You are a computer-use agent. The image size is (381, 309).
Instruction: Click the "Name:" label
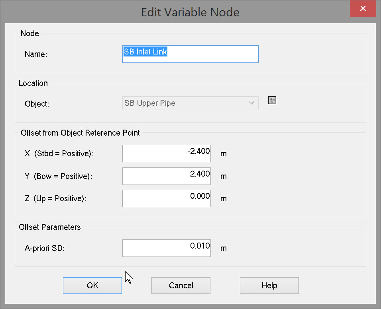point(36,54)
